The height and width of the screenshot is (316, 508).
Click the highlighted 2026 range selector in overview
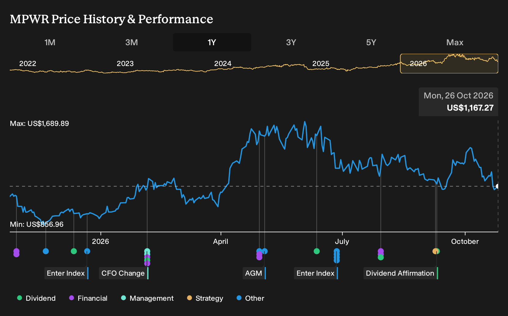[449, 64]
